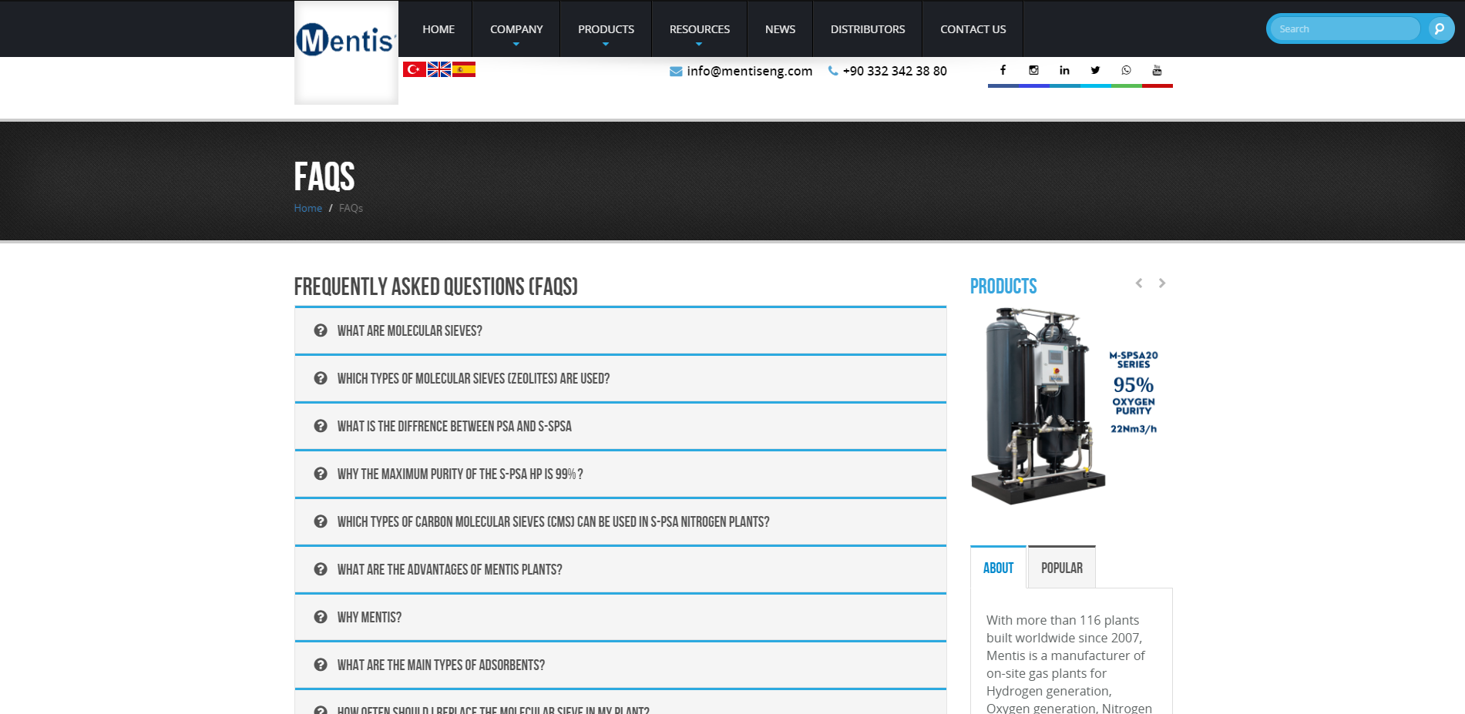The height and width of the screenshot is (714, 1465).
Task: Expand 'Why the maximum purity of the S-PSA HP is 99%?'
Action: click(x=620, y=474)
